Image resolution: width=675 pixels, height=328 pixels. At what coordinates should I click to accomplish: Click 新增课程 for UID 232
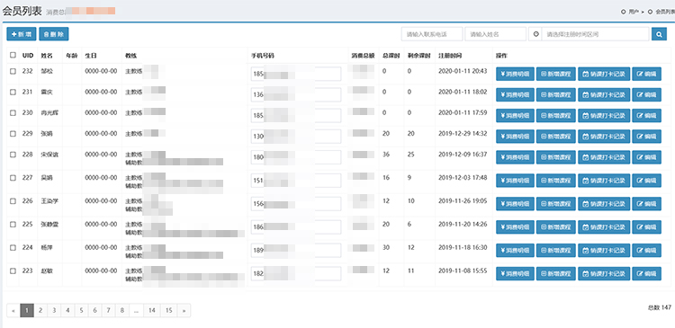pos(556,74)
